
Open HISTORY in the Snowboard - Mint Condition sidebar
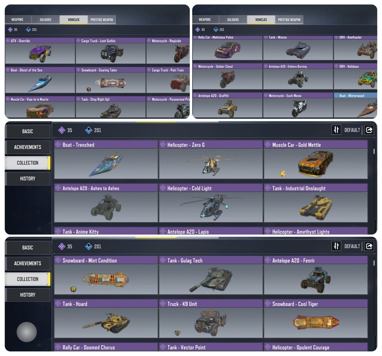27,295
